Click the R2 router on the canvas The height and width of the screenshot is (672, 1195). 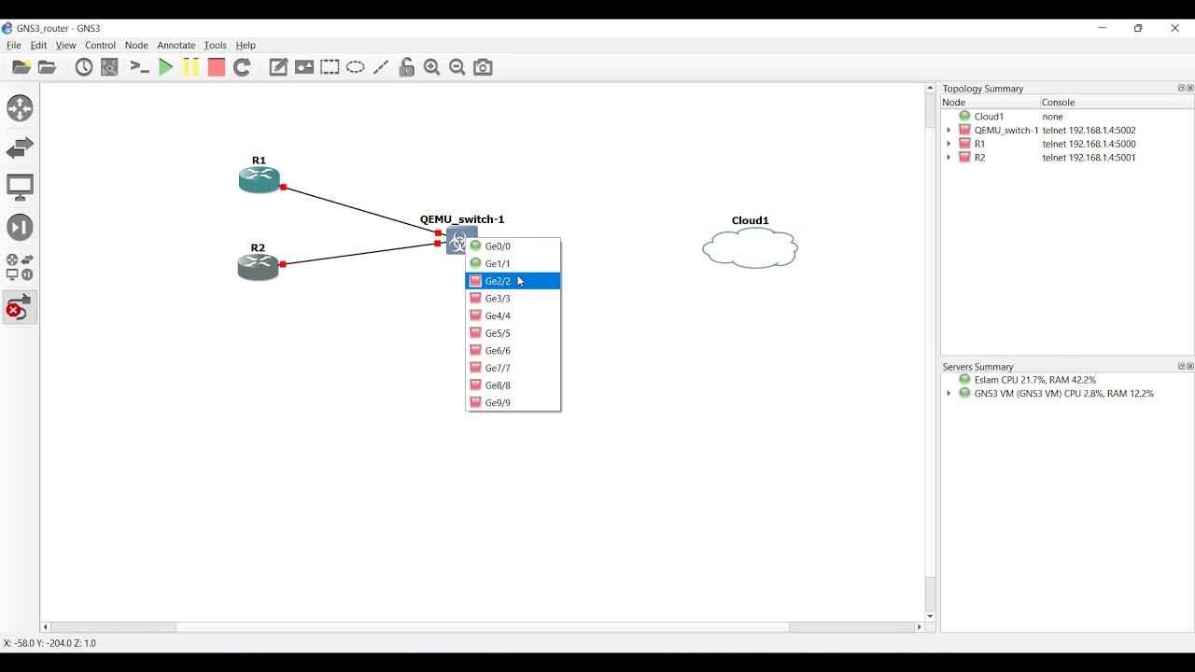pyautogui.click(x=259, y=267)
